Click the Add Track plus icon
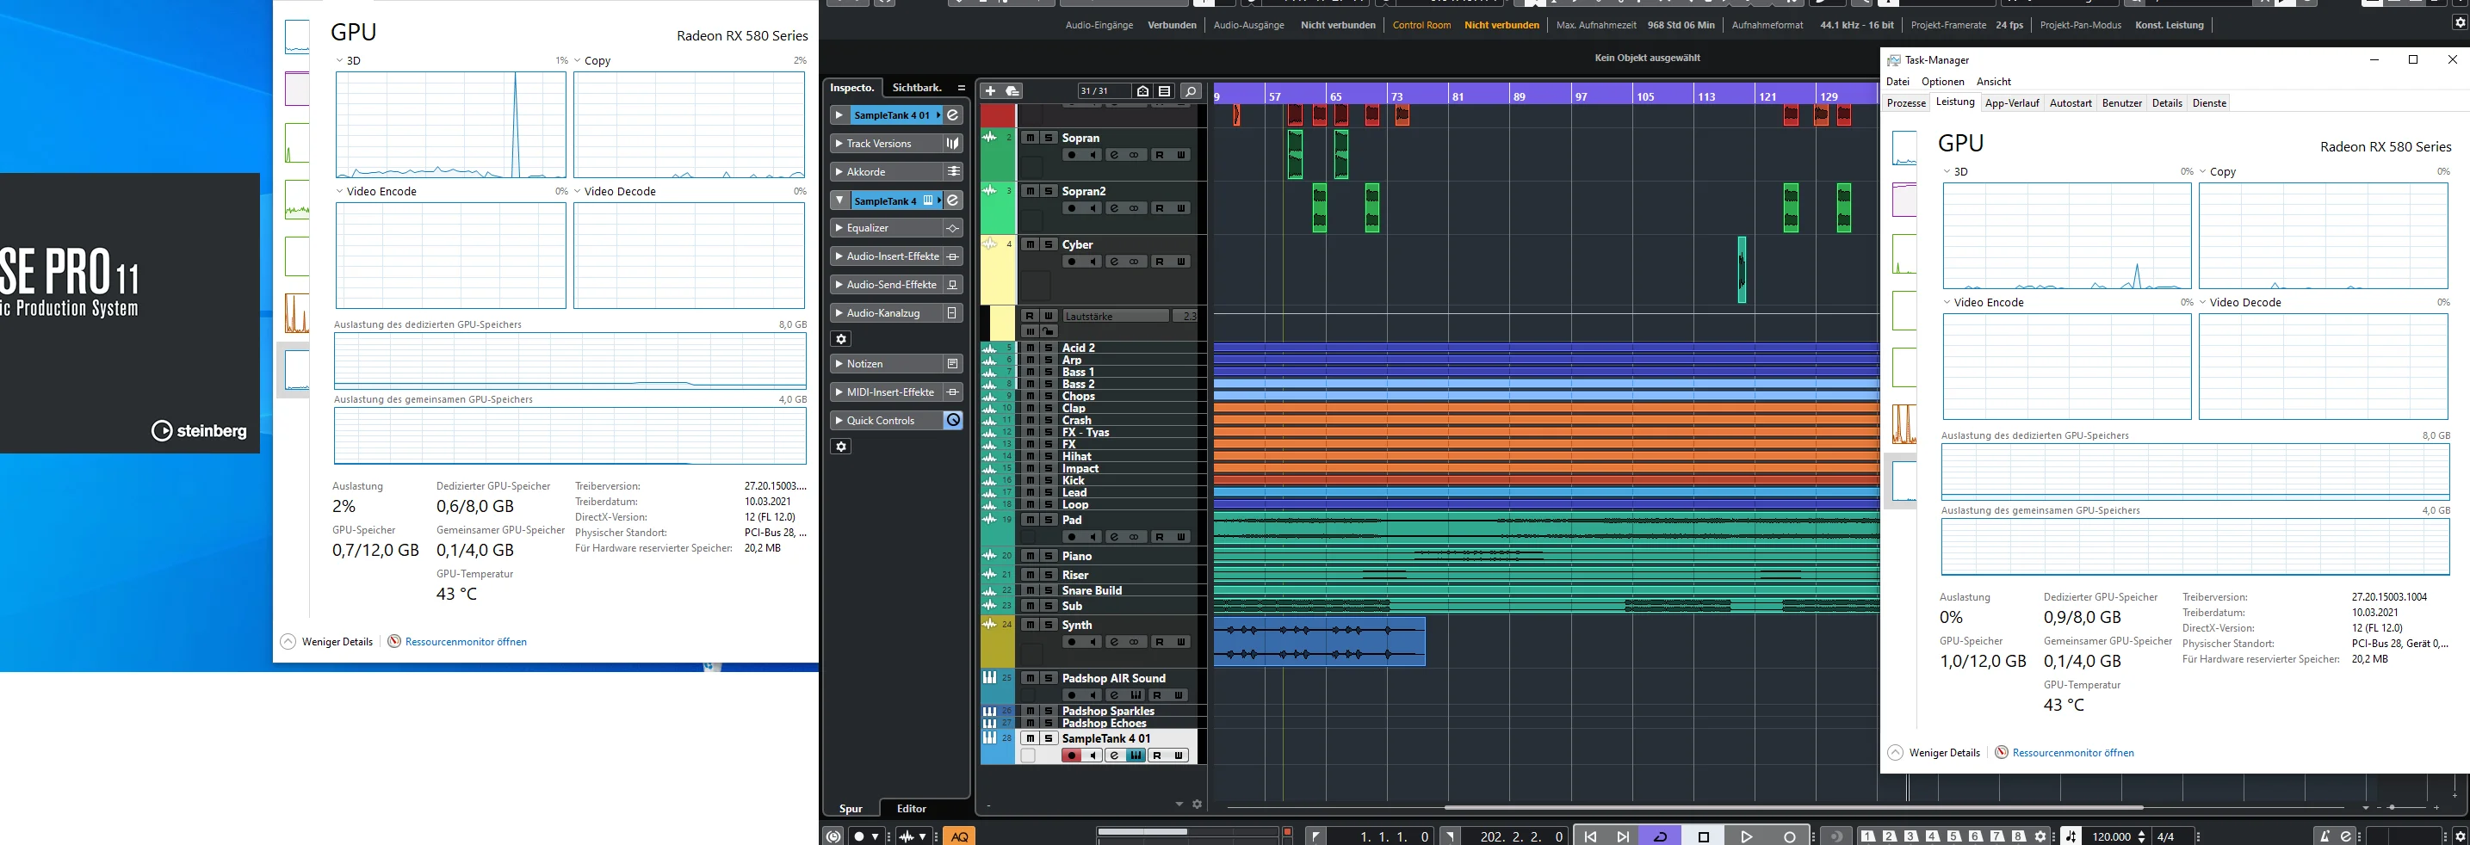This screenshot has height=845, width=2470. [990, 91]
